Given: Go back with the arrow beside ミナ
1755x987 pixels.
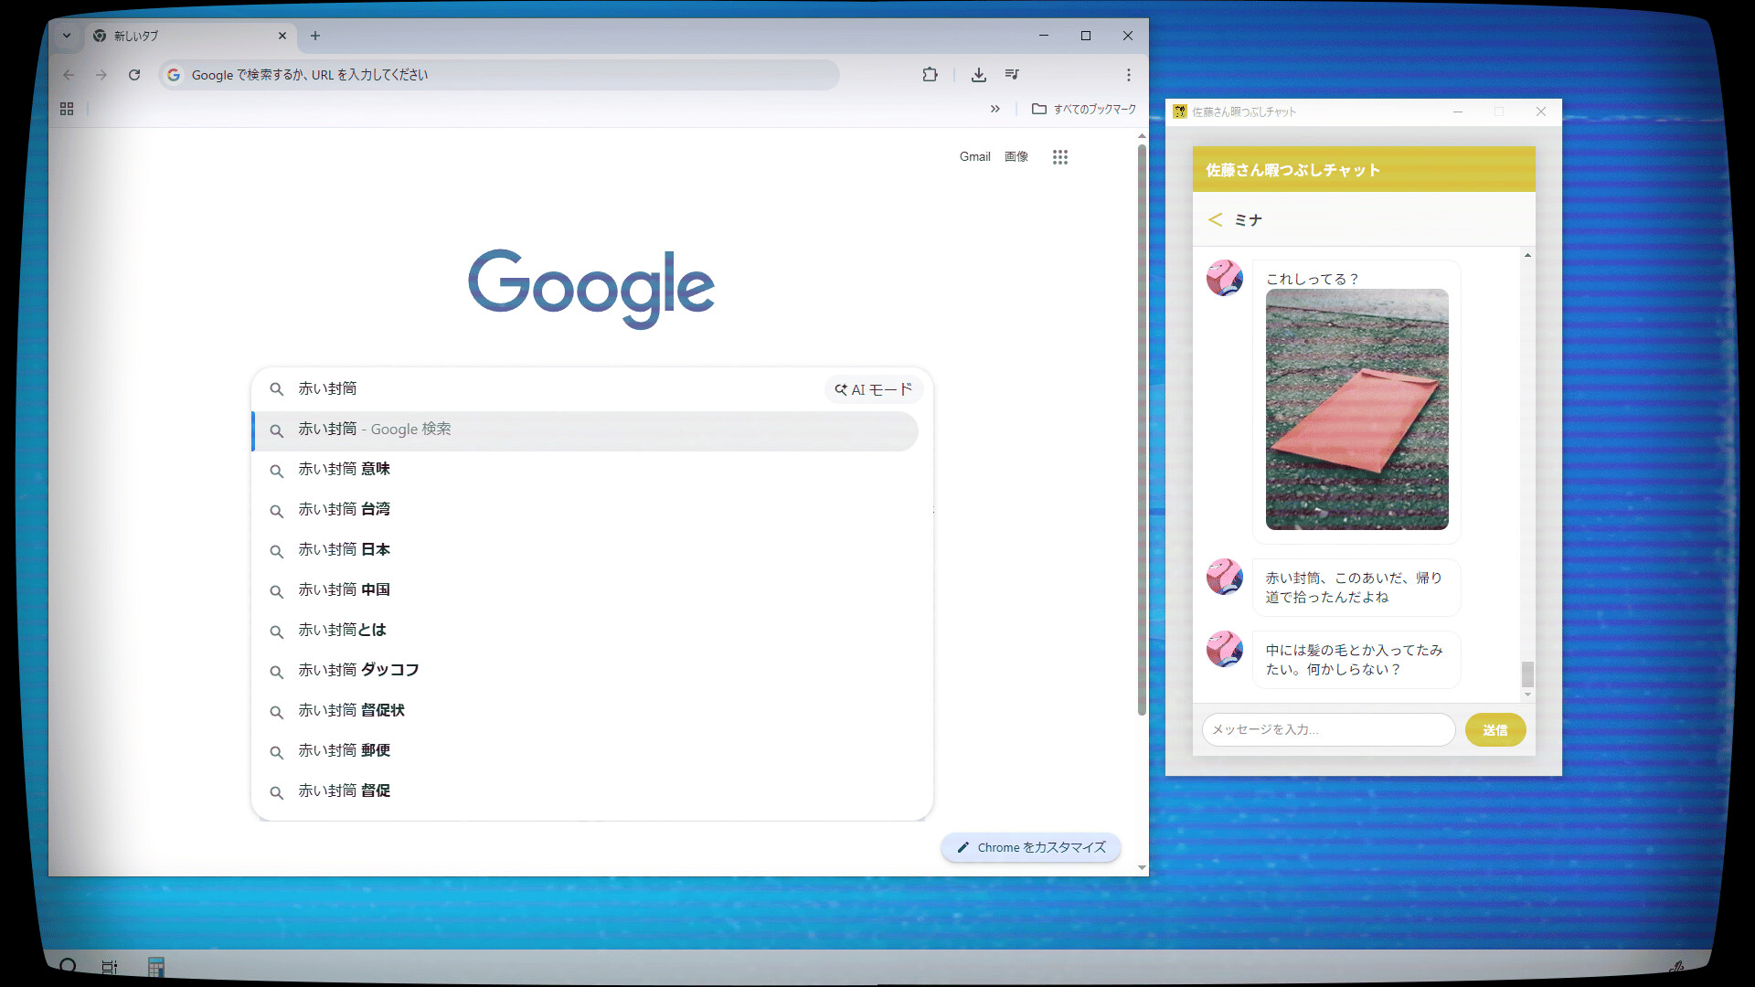Looking at the screenshot, I should [1215, 219].
